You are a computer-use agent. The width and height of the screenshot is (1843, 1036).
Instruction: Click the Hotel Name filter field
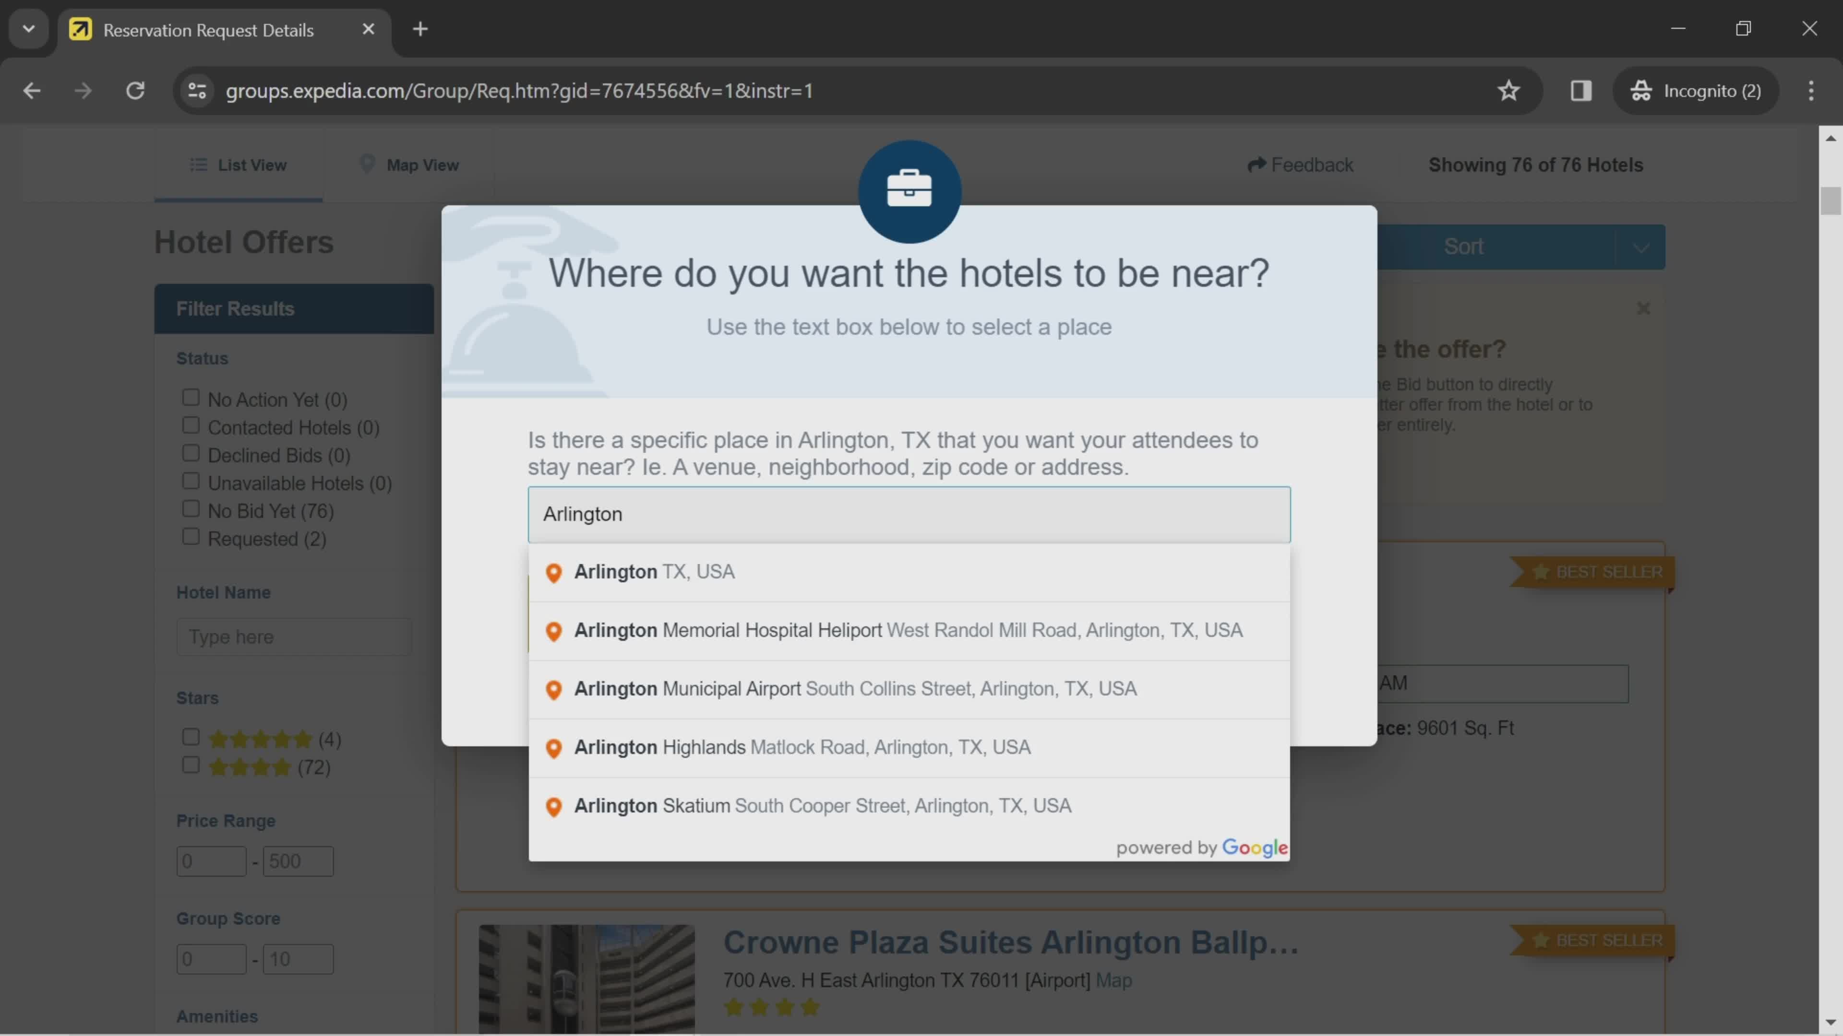(294, 636)
